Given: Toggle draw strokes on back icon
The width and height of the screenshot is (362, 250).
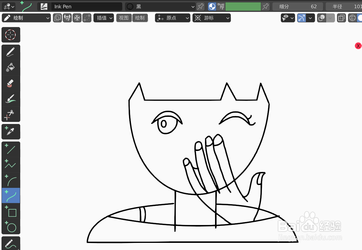Looking at the screenshot, I should (57, 18).
